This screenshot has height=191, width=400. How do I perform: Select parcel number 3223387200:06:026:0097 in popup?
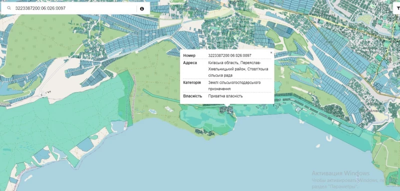pos(229,55)
